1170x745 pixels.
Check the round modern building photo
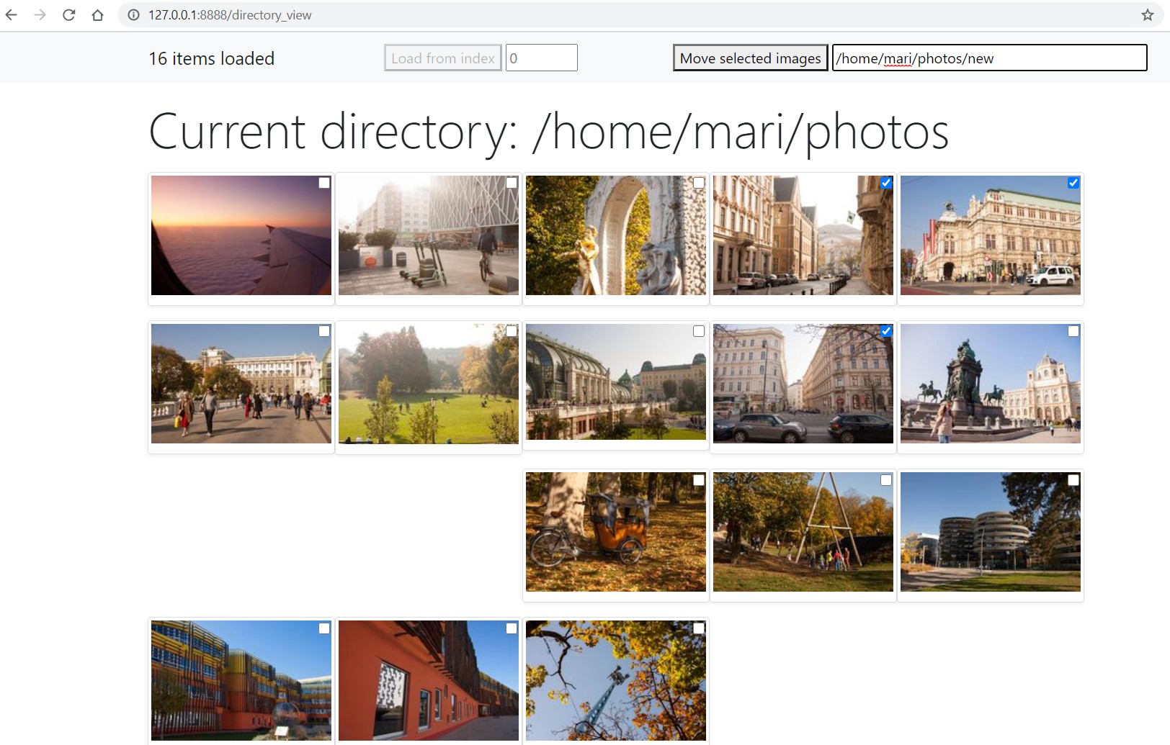click(x=1073, y=480)
